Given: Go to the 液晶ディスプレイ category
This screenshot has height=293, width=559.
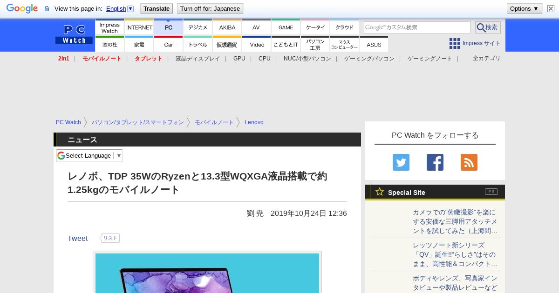Looking at the screenshot, I should [x=198, y=59].
